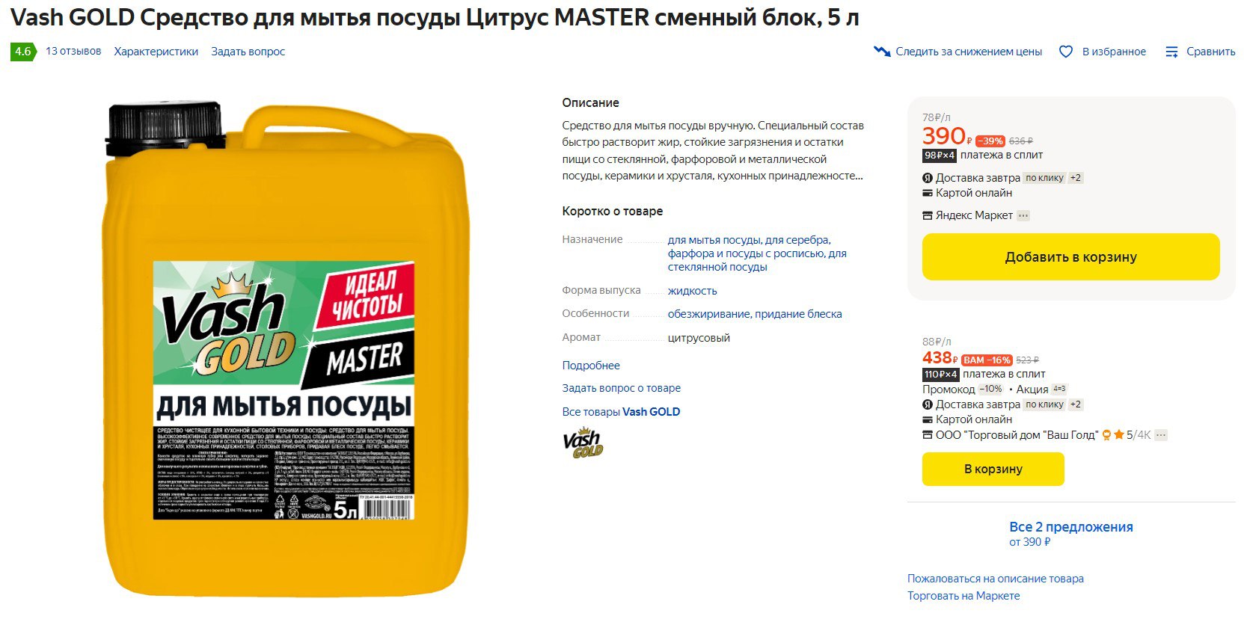Screen dimensions: 1244x628
Task: Open ellipsis next to Торговый дом Ваш Голд
Action: [1161, 434]
